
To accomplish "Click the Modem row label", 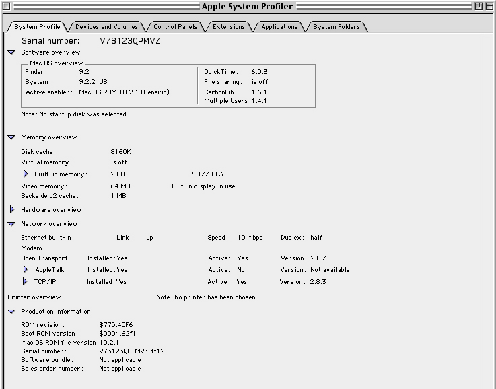I will pyautogui.click(x=32, y=248).
